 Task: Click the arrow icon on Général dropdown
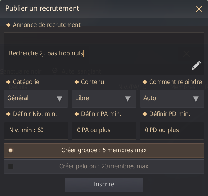tap(60, 99)
